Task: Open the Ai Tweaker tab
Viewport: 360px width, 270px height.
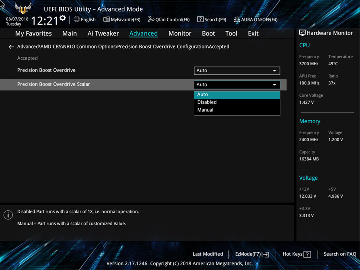Action: point(103,34)
